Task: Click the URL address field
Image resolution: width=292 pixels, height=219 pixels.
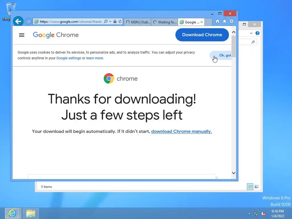Action: coord(71,22)
